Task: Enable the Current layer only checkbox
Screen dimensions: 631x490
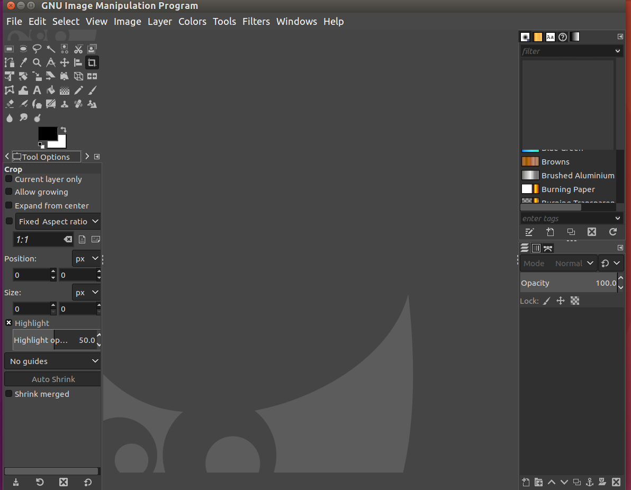Action: click(9, 179)
